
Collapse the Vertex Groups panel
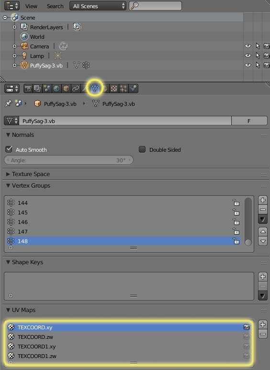(8, 185)
